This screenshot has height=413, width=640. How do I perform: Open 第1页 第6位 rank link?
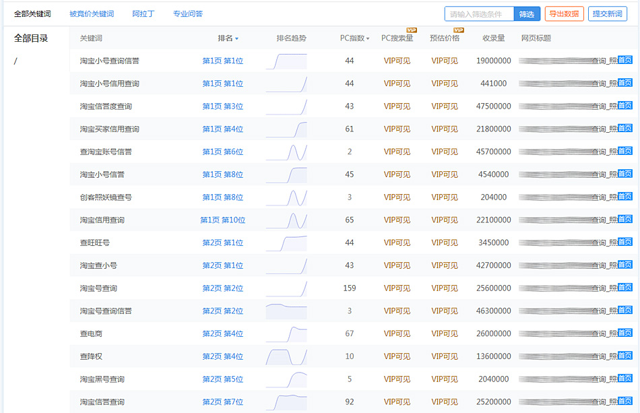click(x=223, y=152)
